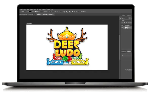Click the search icon in Libraries panel
The height and width of the screenshot is (92, 152).
point(122,55)
